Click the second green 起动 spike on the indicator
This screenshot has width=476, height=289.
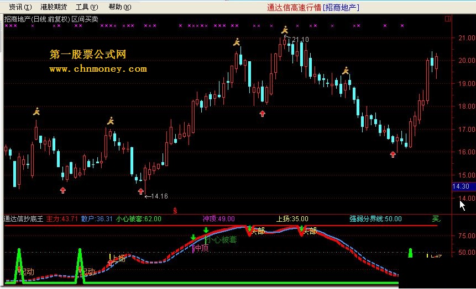pos(80,266)
